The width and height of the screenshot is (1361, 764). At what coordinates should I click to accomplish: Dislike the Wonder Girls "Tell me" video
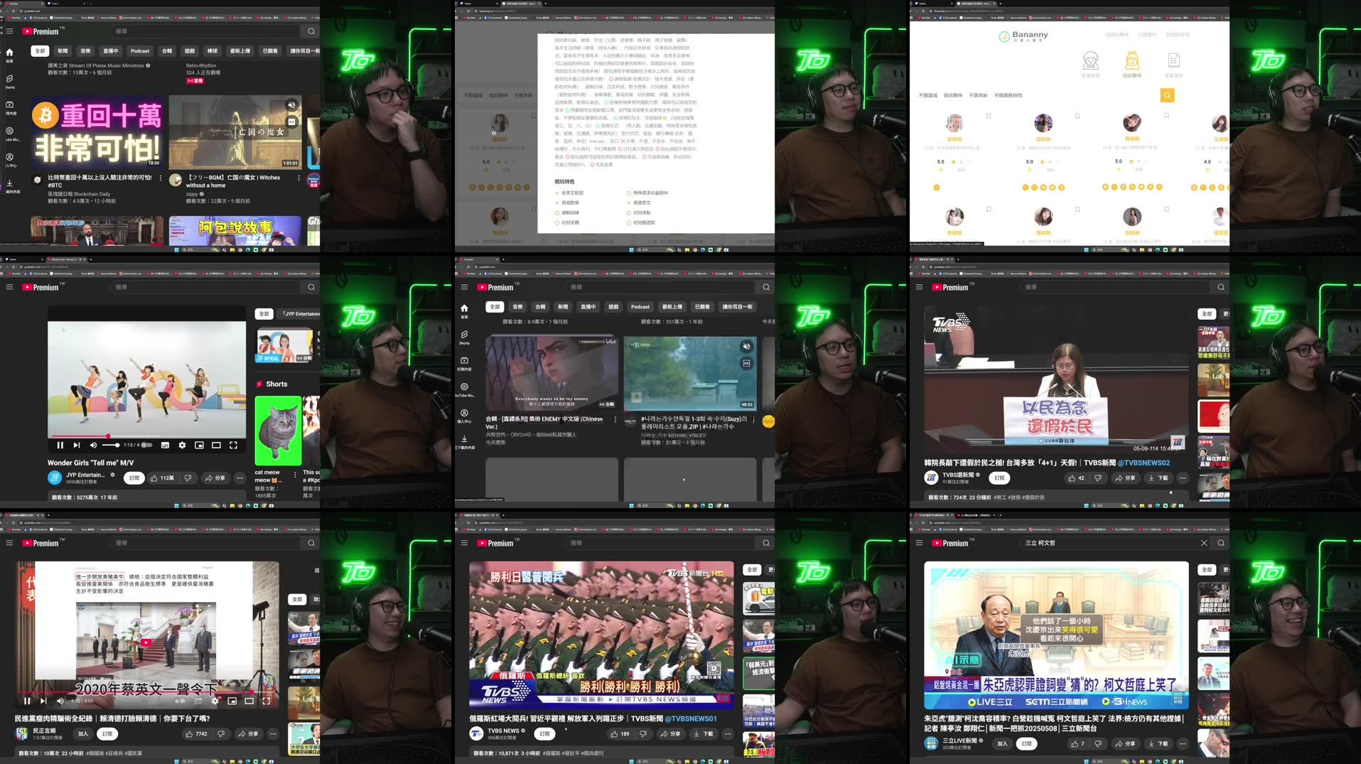[x=188, y=478]
